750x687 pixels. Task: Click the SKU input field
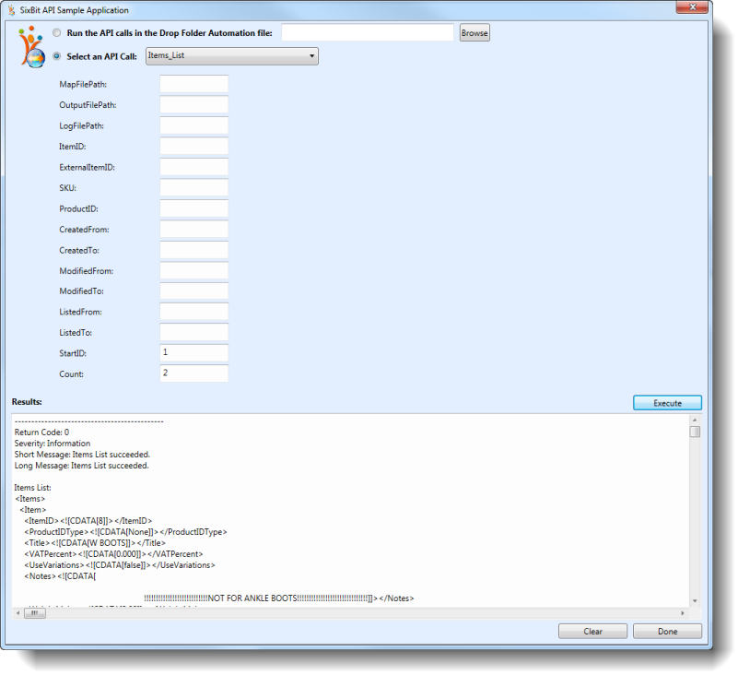(193, 188)
